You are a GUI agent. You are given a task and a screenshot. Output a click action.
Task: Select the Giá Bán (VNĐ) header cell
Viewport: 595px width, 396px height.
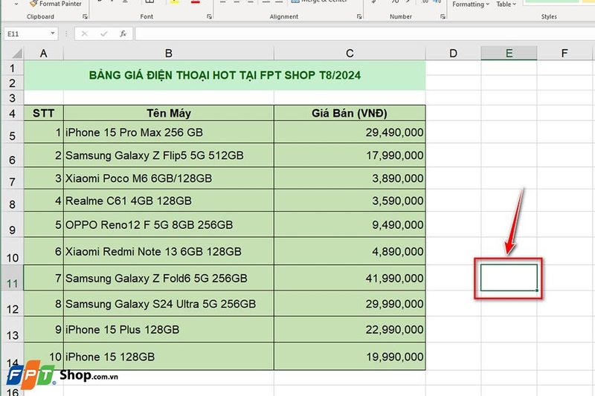[x=350, y=113]
